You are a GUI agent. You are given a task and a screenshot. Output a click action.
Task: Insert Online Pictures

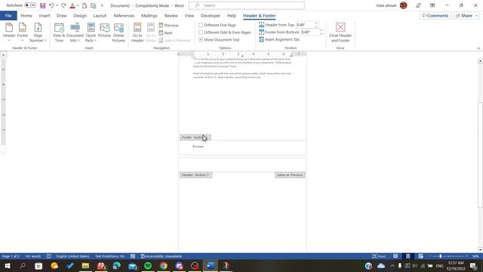(118, 32)
